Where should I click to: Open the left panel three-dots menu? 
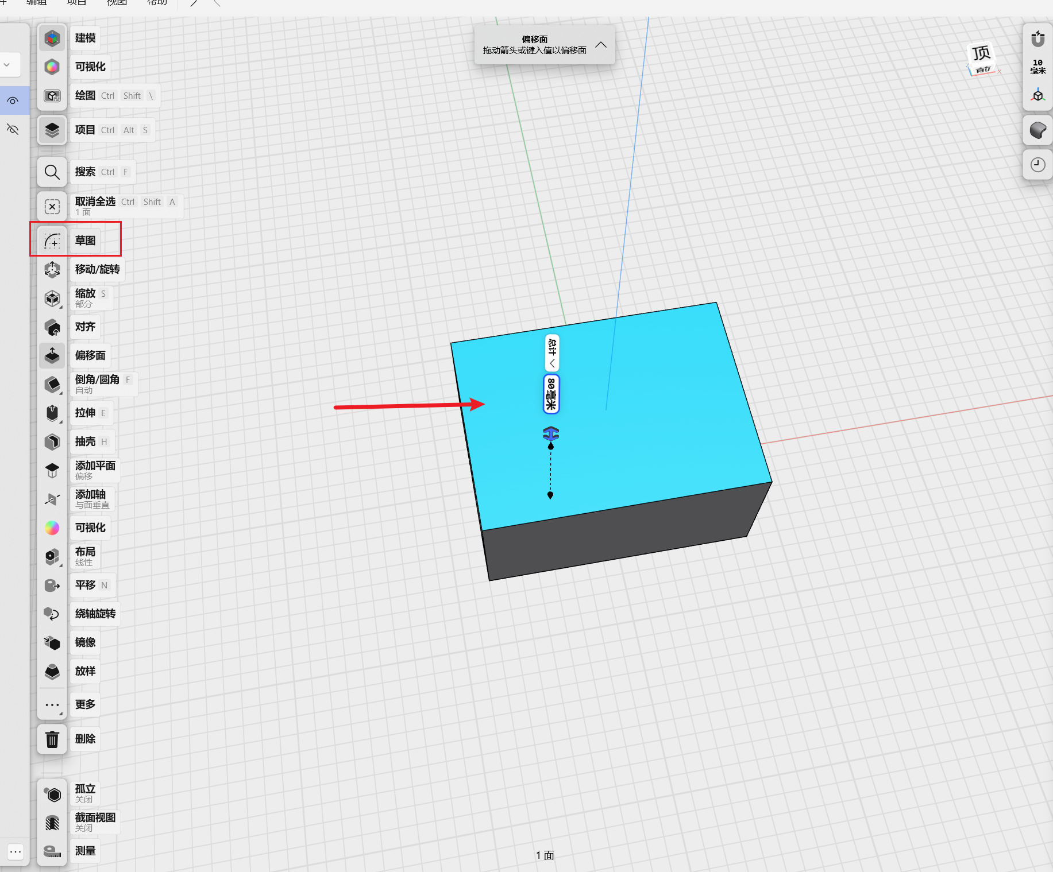coord(16,852)
